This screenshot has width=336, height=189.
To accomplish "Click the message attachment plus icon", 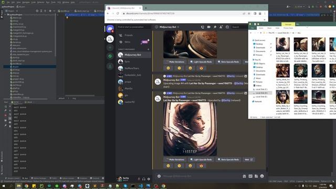I will [x=159, y=176].
